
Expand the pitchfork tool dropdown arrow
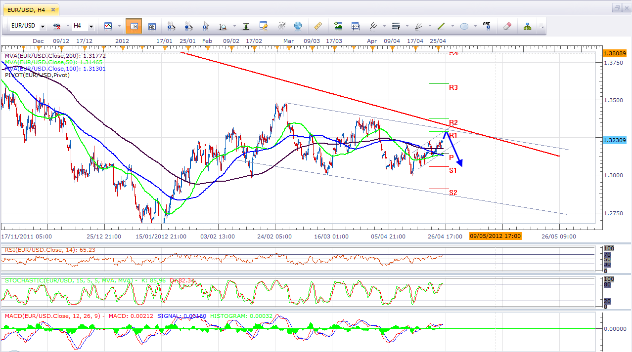pos(384,26)
